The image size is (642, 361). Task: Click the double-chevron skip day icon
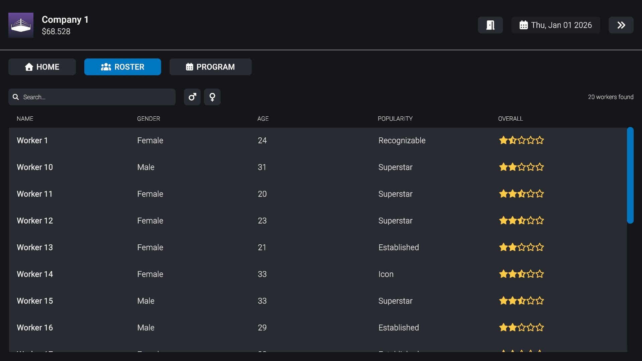pyautogui.click(x=621, y=25)
